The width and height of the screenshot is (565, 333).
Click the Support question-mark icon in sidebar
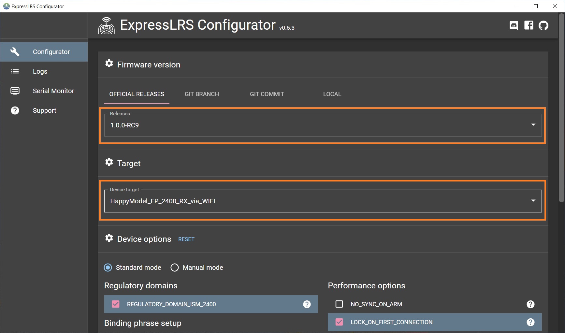coord(15,110)
